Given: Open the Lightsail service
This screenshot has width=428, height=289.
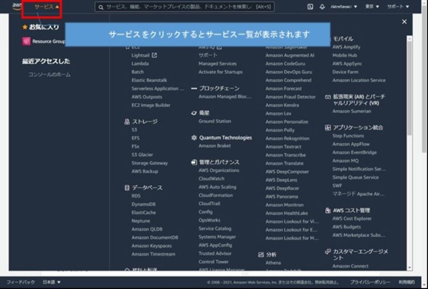Looking at the screenshot, I should [x=140, y=55].
